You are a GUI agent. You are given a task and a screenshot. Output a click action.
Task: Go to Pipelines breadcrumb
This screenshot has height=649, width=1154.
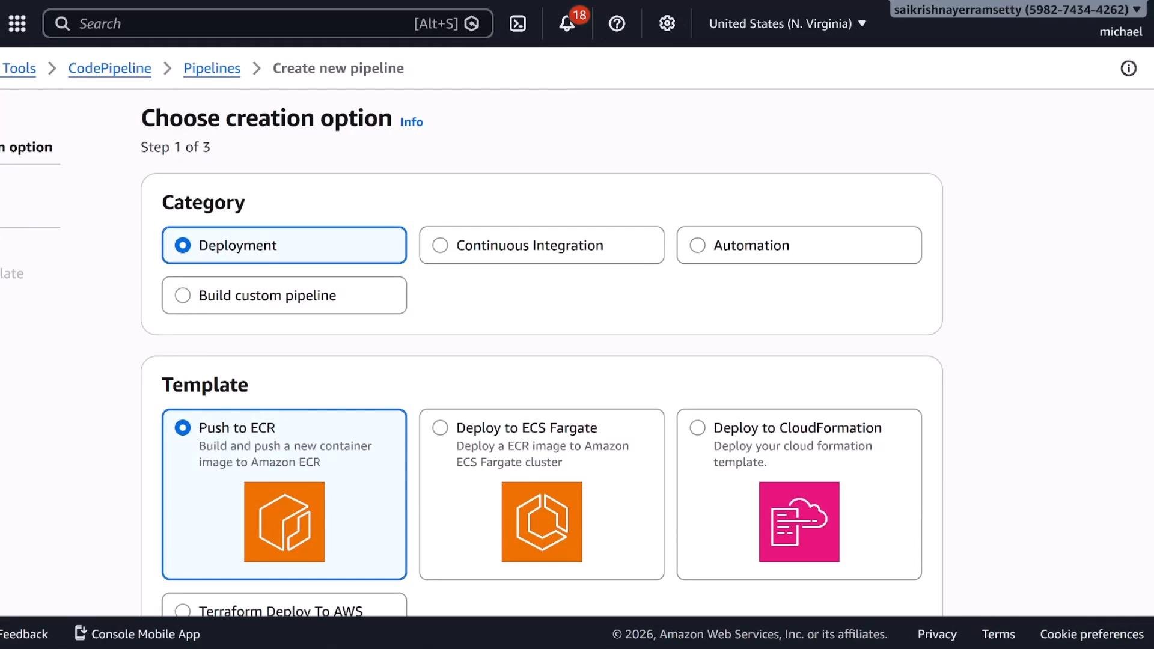click(212, 69)
